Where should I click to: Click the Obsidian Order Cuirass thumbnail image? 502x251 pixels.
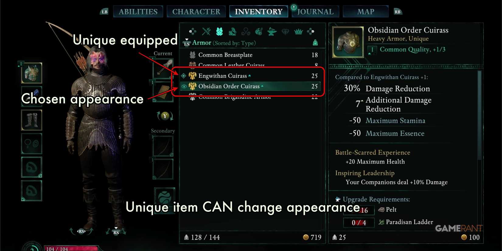(348, 42)
